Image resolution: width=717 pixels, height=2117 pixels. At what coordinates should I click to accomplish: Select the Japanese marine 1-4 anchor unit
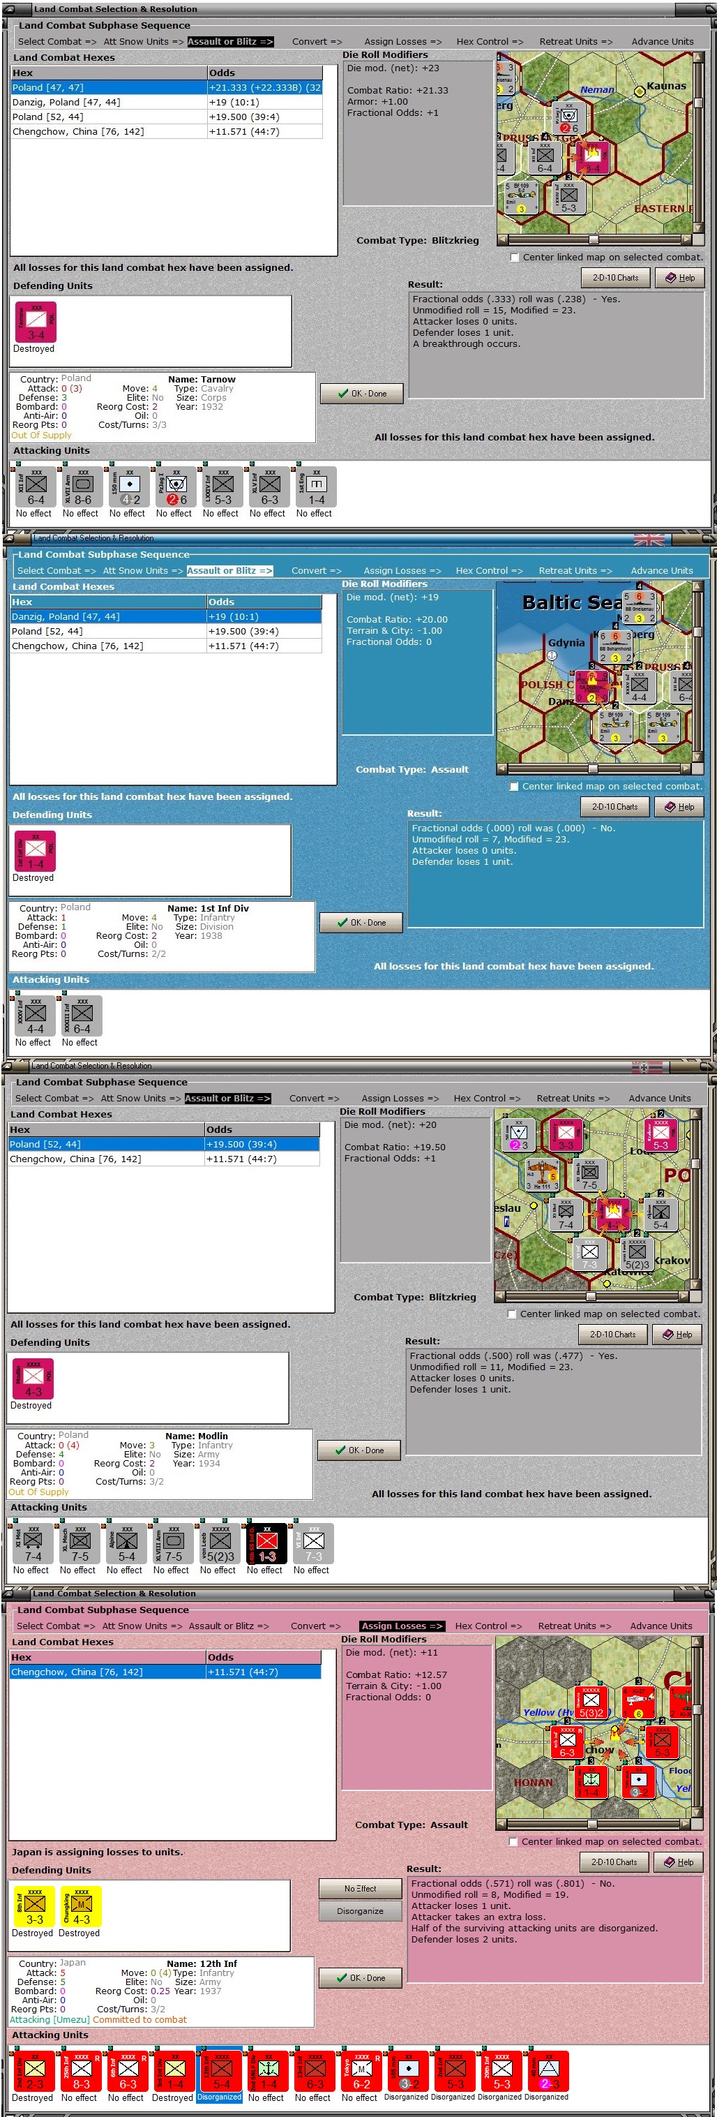pyautogui.click(x=269, y=2072)
